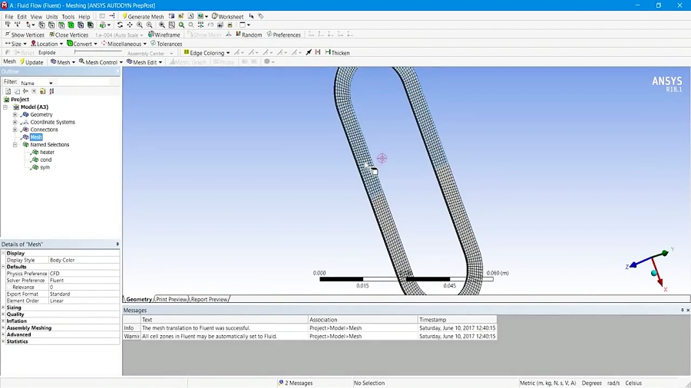Click the 2 Messages status bar entry
The width and height of the screenshot is (691, 388).
point(296,383)
